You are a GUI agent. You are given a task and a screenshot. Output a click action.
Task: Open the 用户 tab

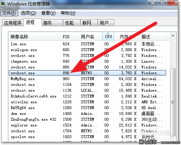pyautogui.click(x=106, y=23)
